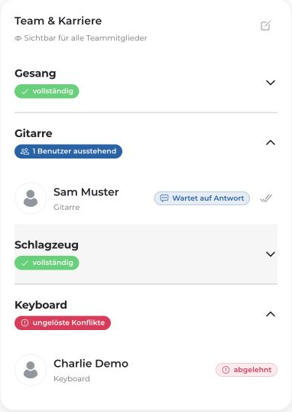The image size is (292, 412).
Task: Click Charlie Demo's avatar icon
Action: [31, 370]
